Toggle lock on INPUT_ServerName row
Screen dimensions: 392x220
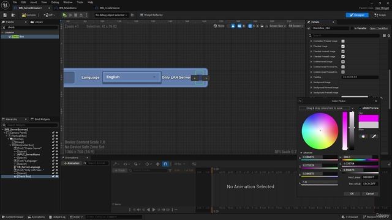(53, 155)
